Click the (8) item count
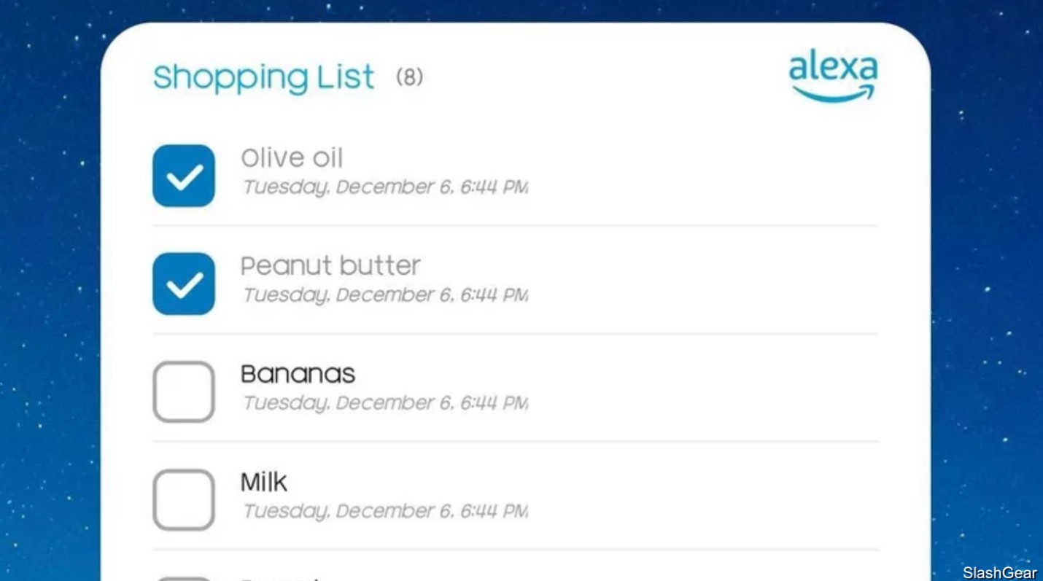Viewport: 1043px width, 581px height. (x=409, y=77)
